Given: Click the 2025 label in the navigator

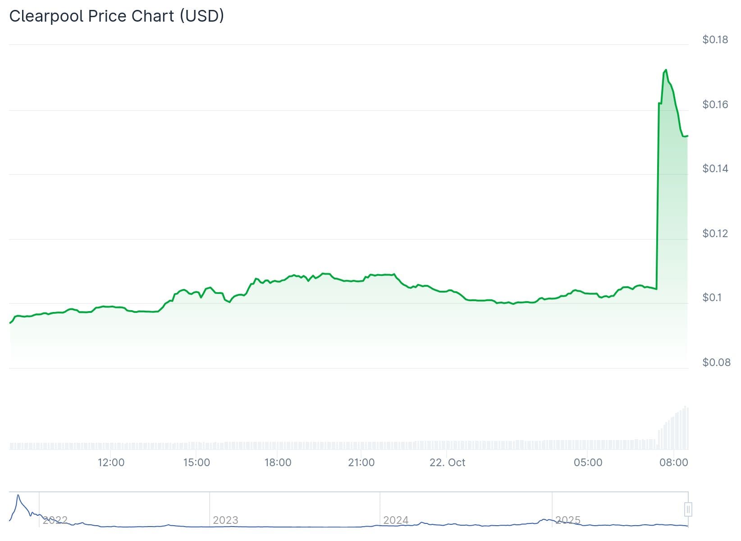Looking at the screenshot, I should tap(568, 520).
